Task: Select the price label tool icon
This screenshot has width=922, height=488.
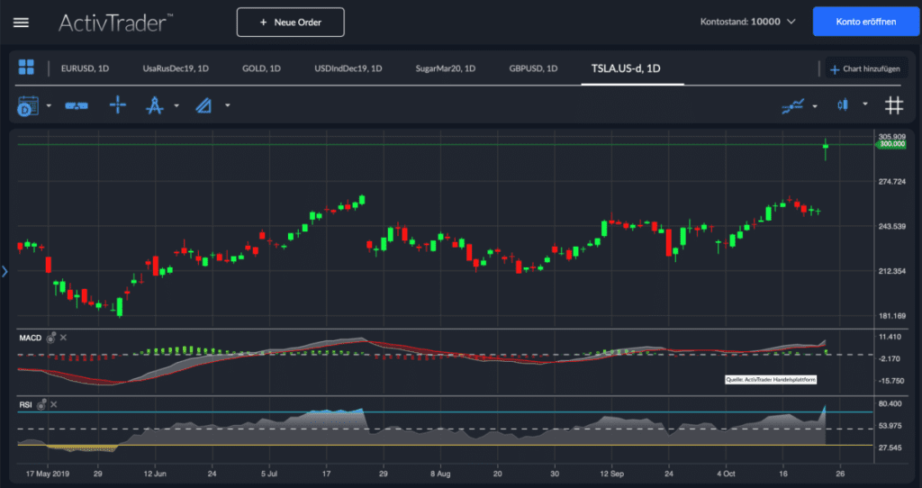Action: click(x=77, y=106)
